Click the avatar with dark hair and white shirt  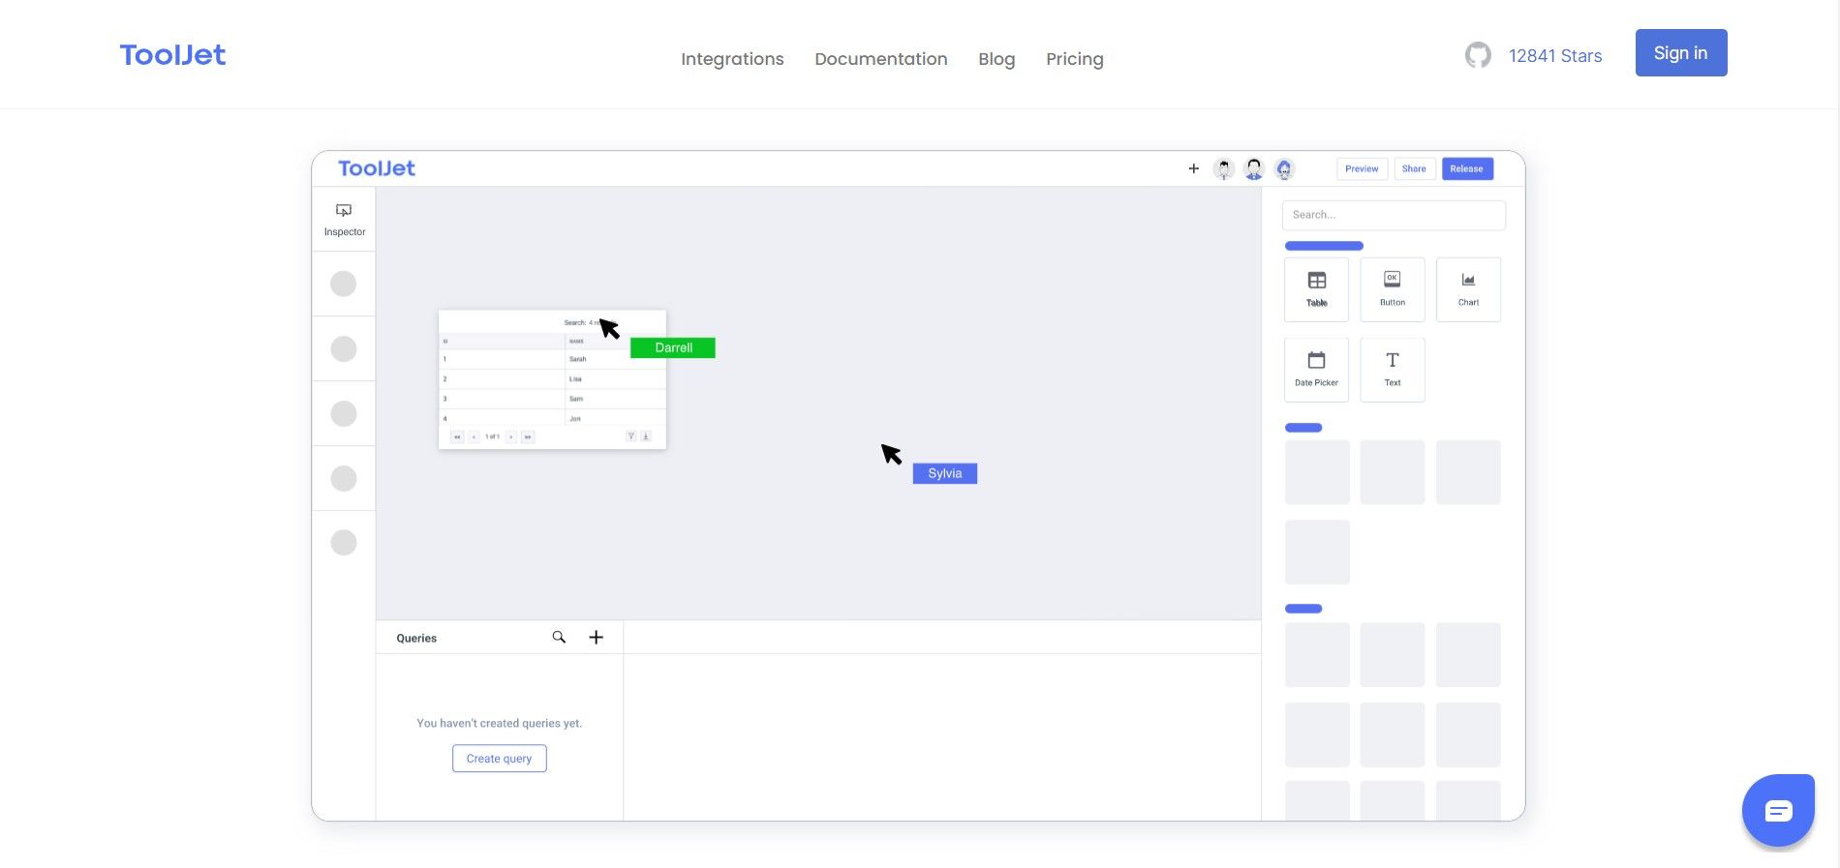pos(1224,169)
